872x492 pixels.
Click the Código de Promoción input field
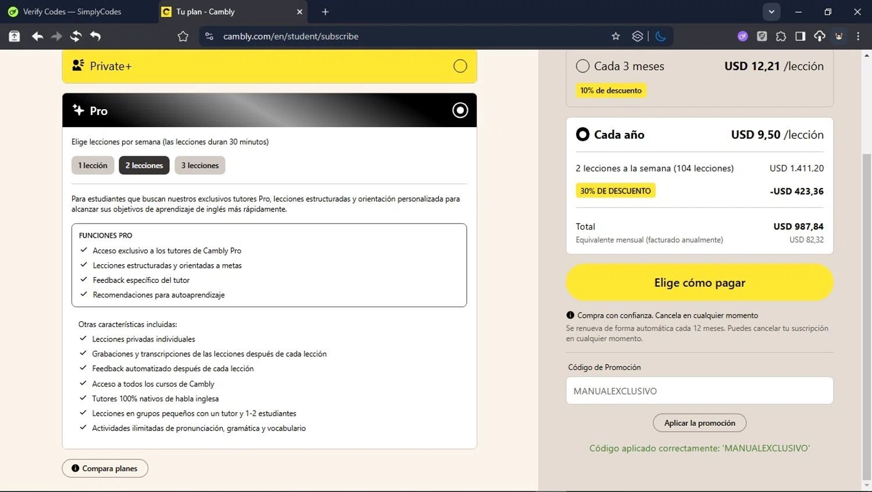point(699,391)
